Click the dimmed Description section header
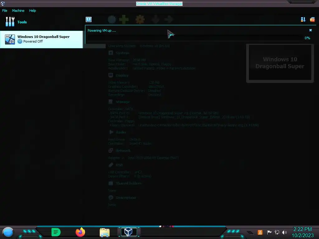Image resolution: width=319 pixels, height=239 pixels. pos(126,198)
